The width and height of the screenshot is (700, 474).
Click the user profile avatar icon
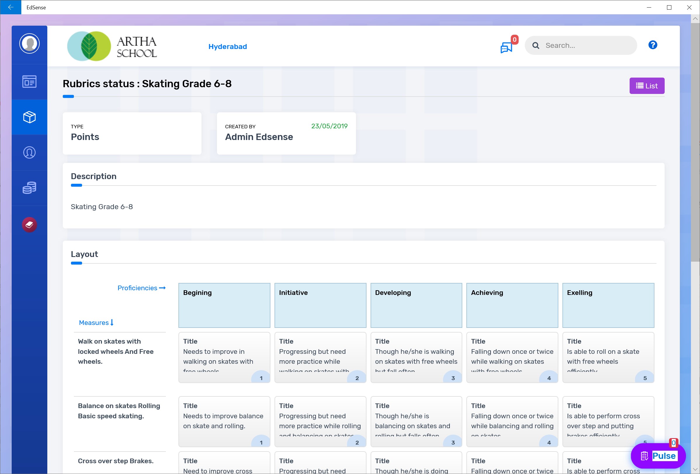point(29,44)
